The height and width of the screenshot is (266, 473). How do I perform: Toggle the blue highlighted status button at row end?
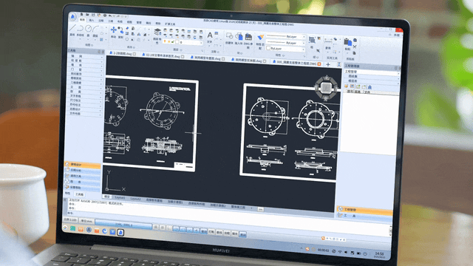pyautogui.click(x=243, y=235)
